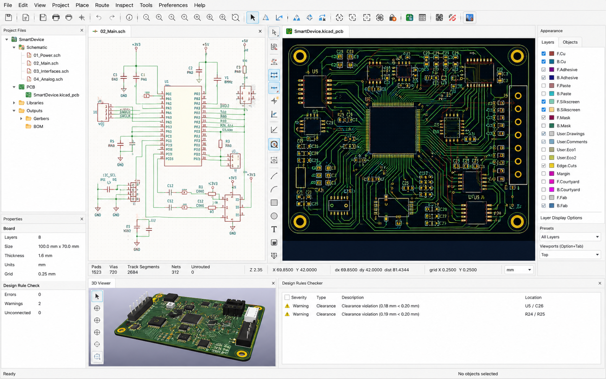The height and width of the screenshot is (379, 606).
Task: Click the Zoom Out magnifier icon
Action: click(146, 18)
